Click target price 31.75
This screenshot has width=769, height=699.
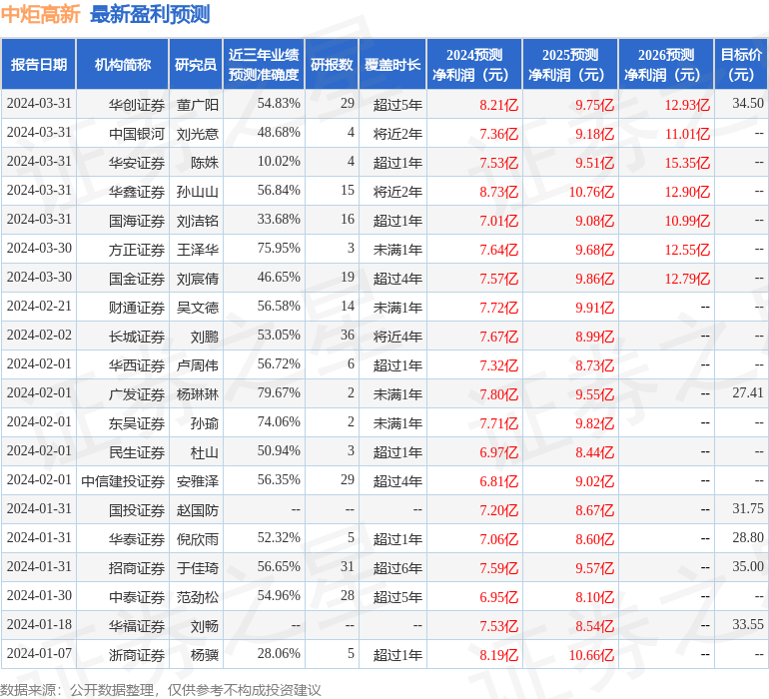click(x=748, y=508)
